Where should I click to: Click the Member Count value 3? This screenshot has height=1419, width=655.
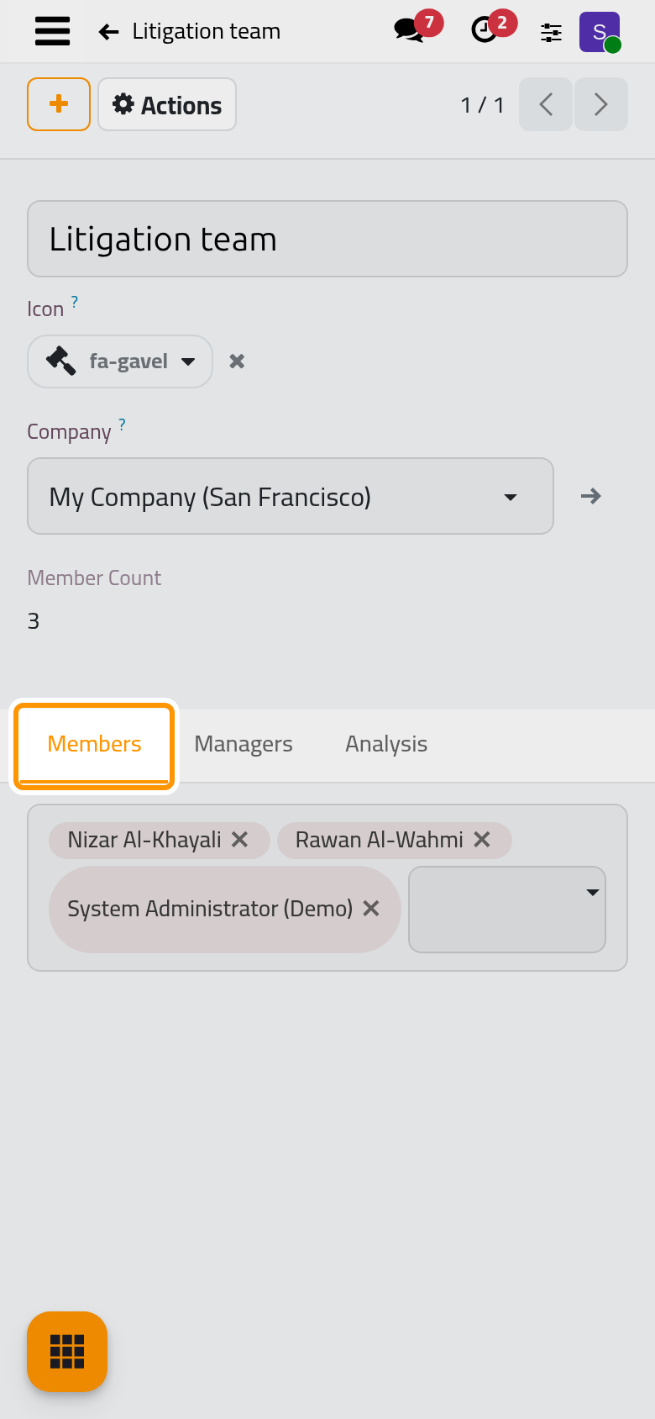[x=34, y=621]
